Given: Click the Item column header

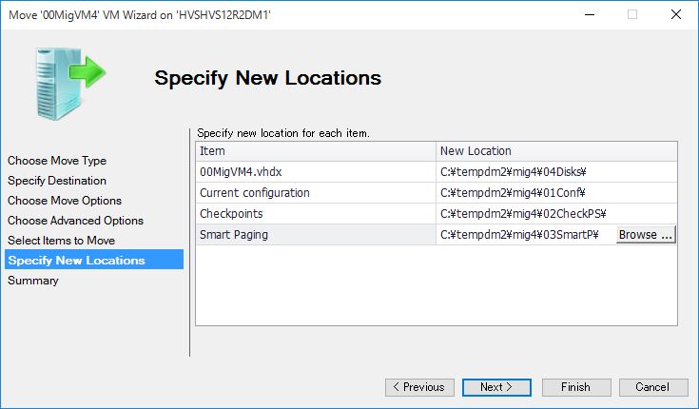Looking at the screenshot, I should coord(316,151).
